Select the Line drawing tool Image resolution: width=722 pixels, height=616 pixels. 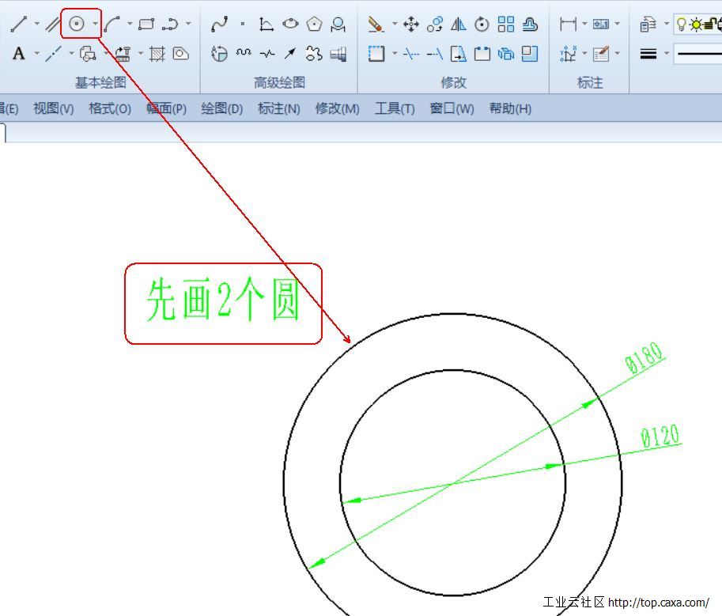18,24
